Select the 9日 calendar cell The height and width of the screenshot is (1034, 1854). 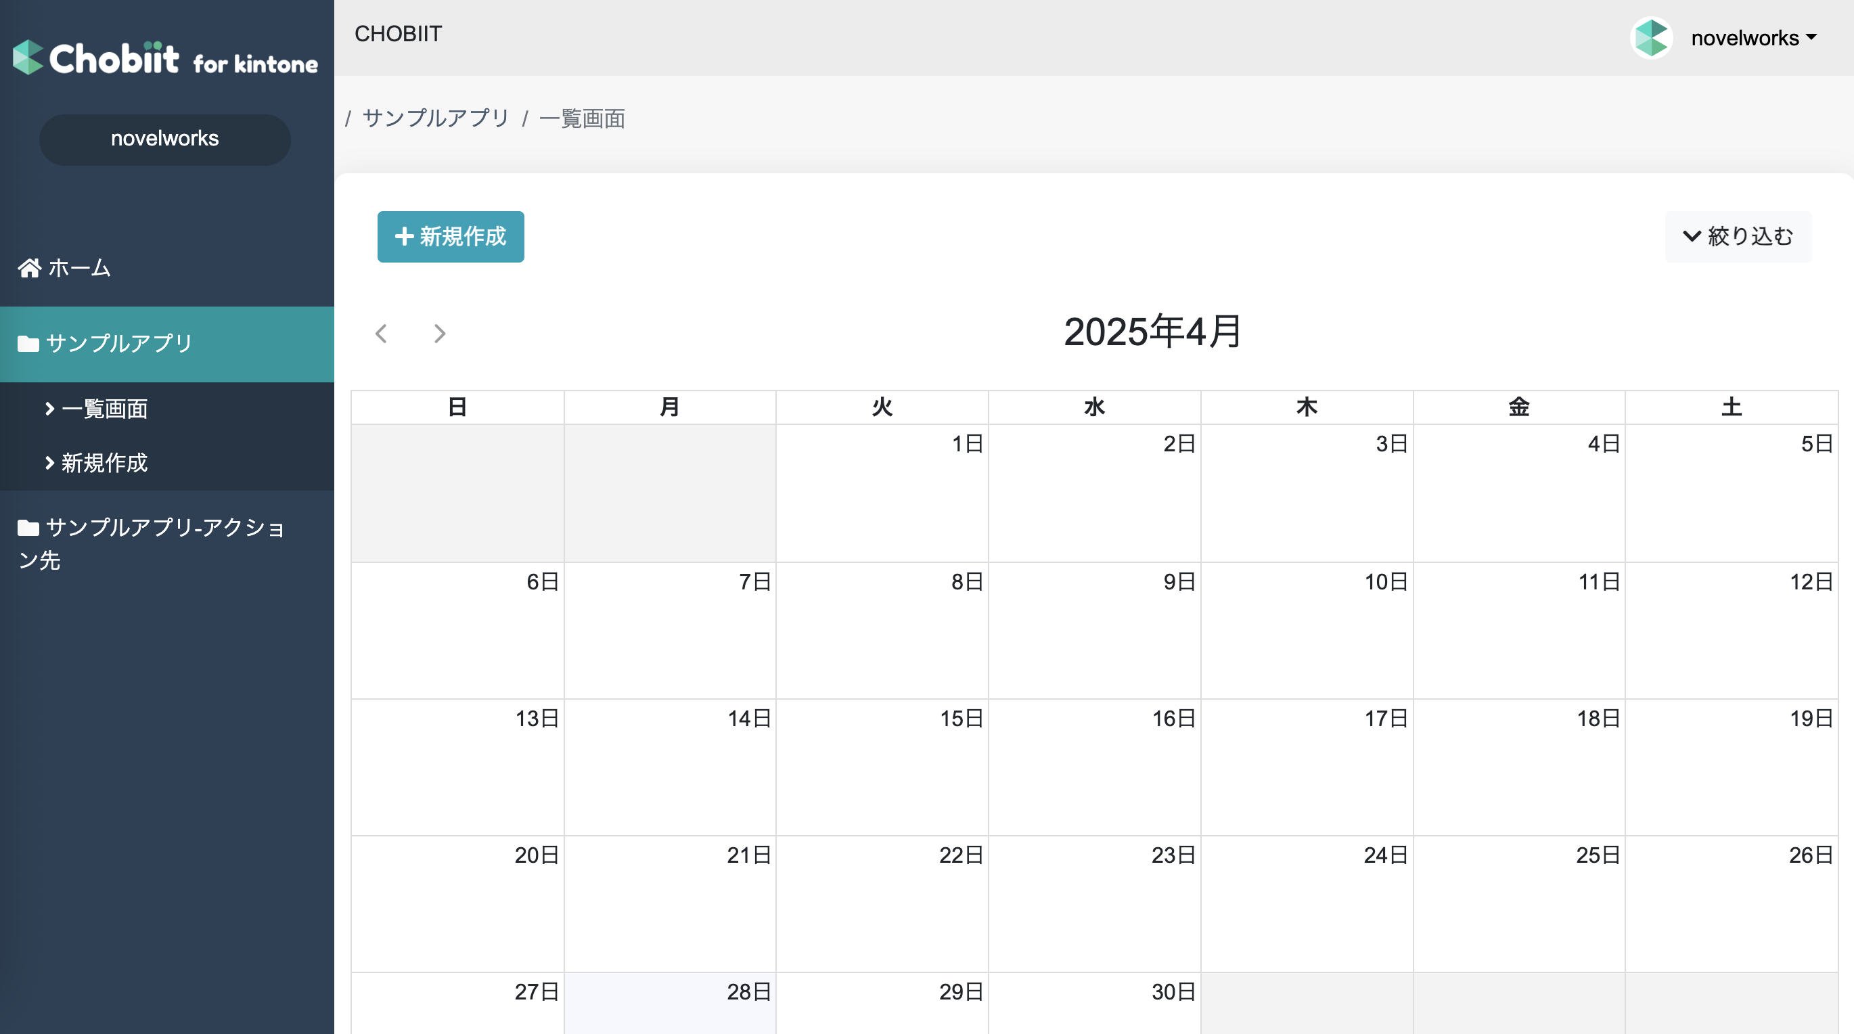tap(1095, 630)
